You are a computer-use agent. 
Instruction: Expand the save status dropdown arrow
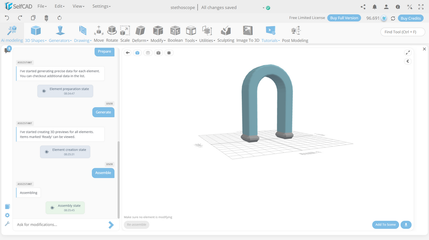(264, 8)
